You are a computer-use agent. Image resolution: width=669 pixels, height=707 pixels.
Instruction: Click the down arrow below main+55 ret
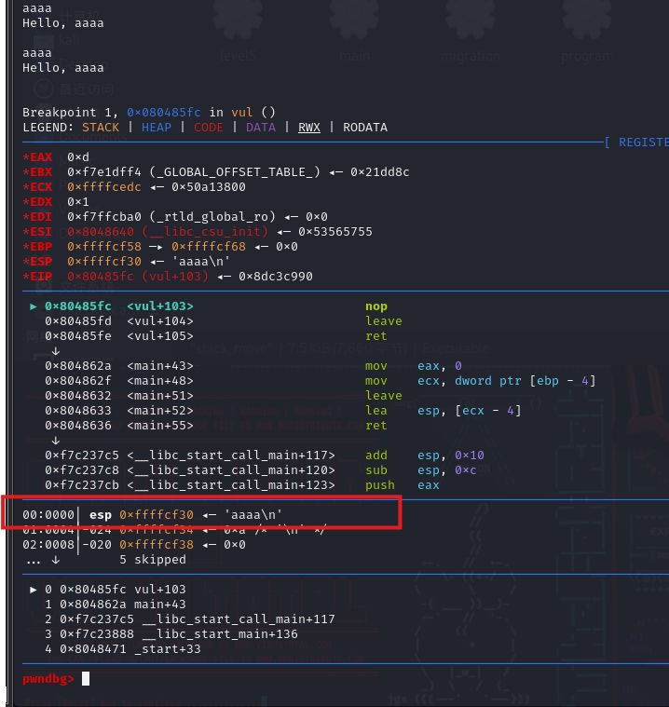(56, 441)
